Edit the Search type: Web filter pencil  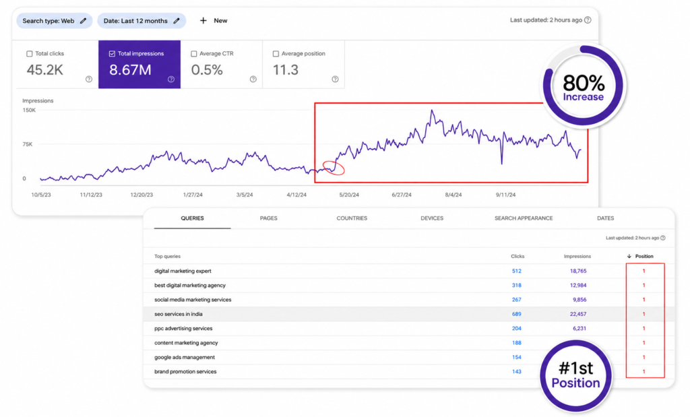[x=83, y=21]
